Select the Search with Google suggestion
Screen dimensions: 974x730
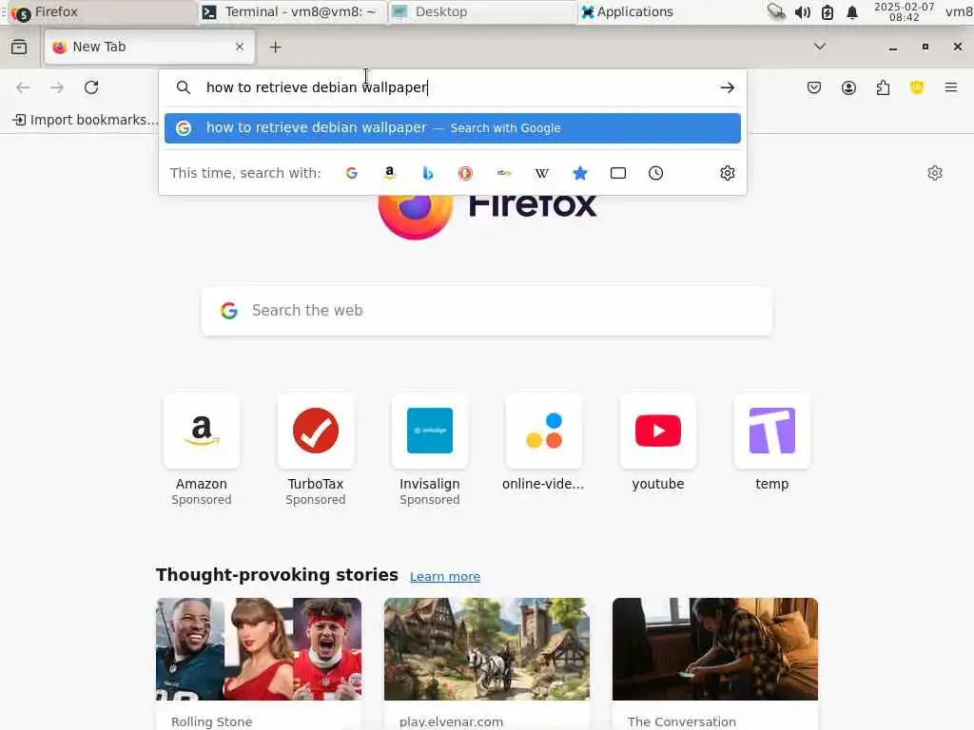point(452,128)
